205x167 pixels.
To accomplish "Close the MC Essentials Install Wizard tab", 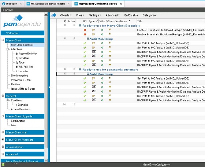I will 68,4.
